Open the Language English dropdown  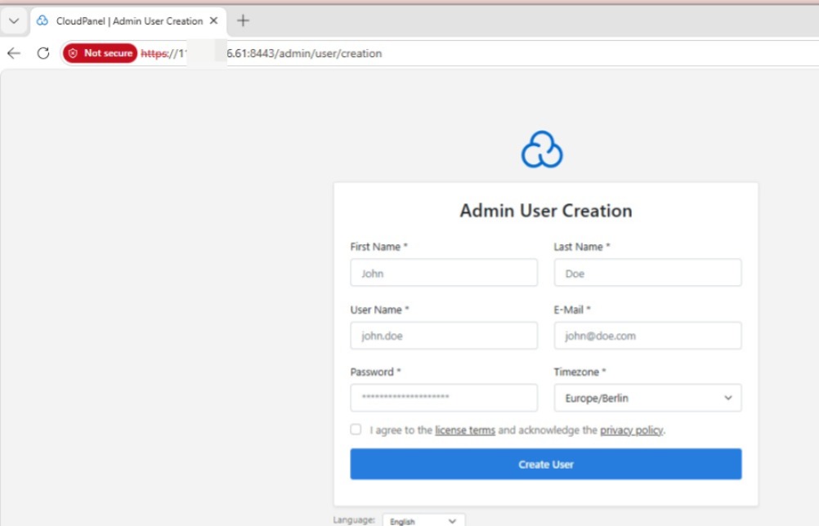[x=423, y=520]
